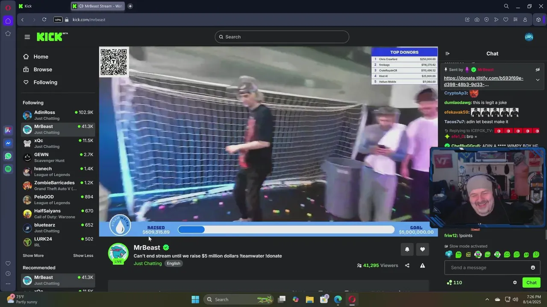Insert the blue heart quick emote
The height and width of the screenshot is (307, 547).
point(448,255)
